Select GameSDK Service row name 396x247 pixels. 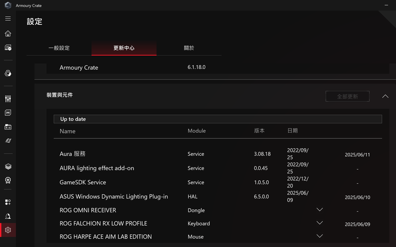tap(83, 182)
